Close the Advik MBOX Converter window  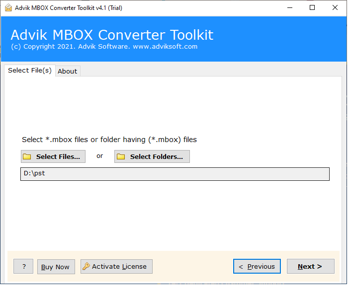(x=335, y=8)
